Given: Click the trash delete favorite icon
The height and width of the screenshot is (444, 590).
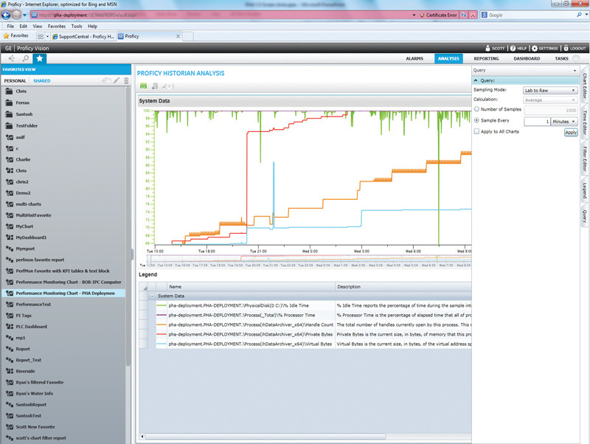Looking at the screenshot, I should pyautogui.click(x=126, y=80).
